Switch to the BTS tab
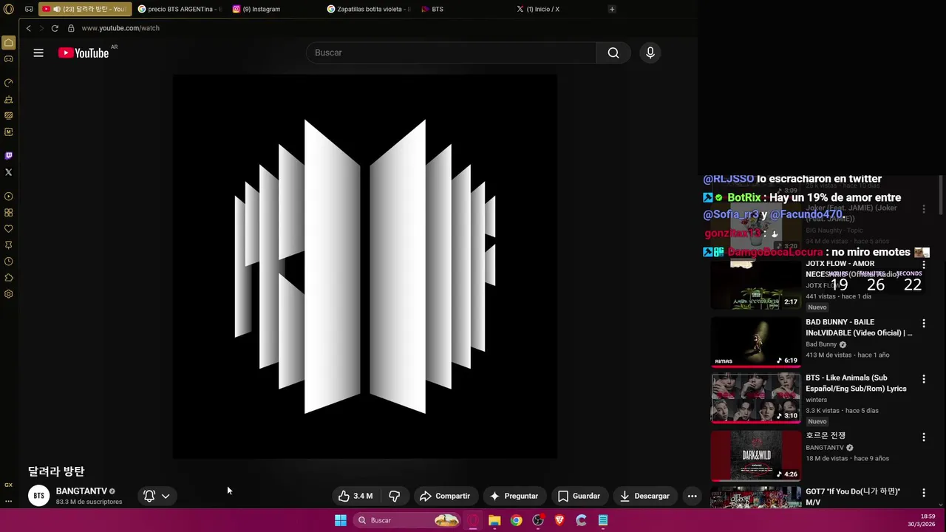This screenshot has width=946, height=532. (x=464, y=9)
